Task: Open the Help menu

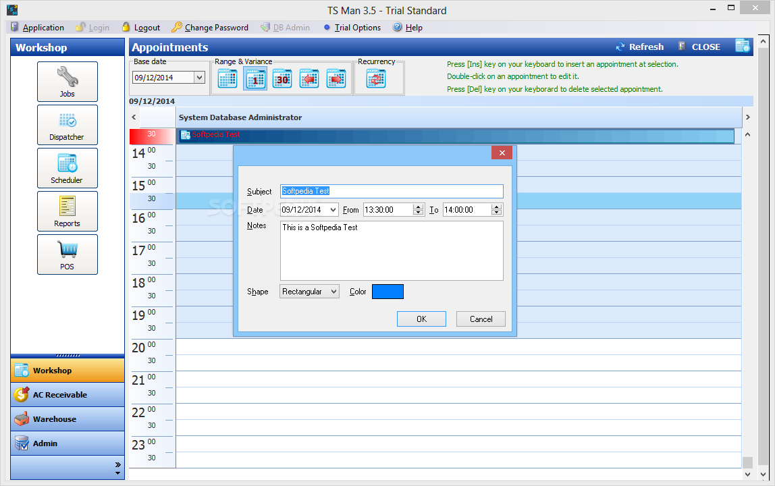Action: pos(408,27)
